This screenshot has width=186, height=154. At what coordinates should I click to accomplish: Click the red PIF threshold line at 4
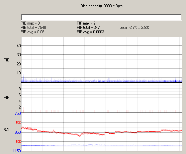pyautogui.click(x=102, y=101)
